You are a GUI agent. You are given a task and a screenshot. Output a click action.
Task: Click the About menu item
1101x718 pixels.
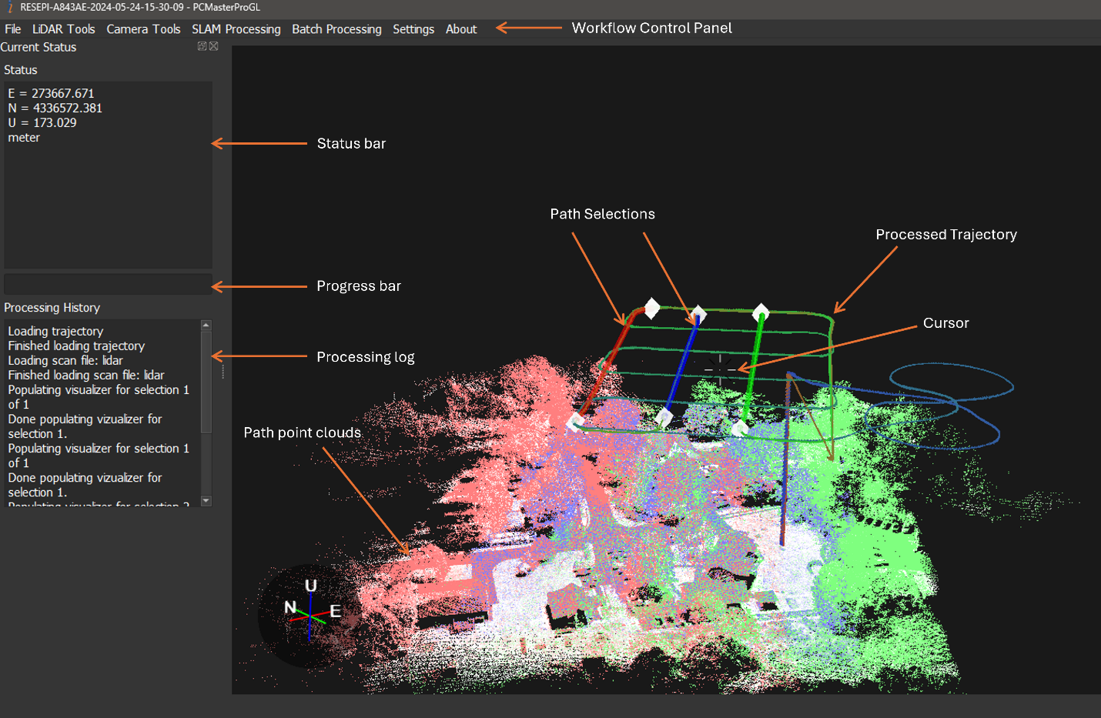461,29
